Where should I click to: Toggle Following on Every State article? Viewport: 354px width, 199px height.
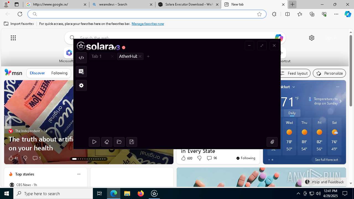(246, 158)
